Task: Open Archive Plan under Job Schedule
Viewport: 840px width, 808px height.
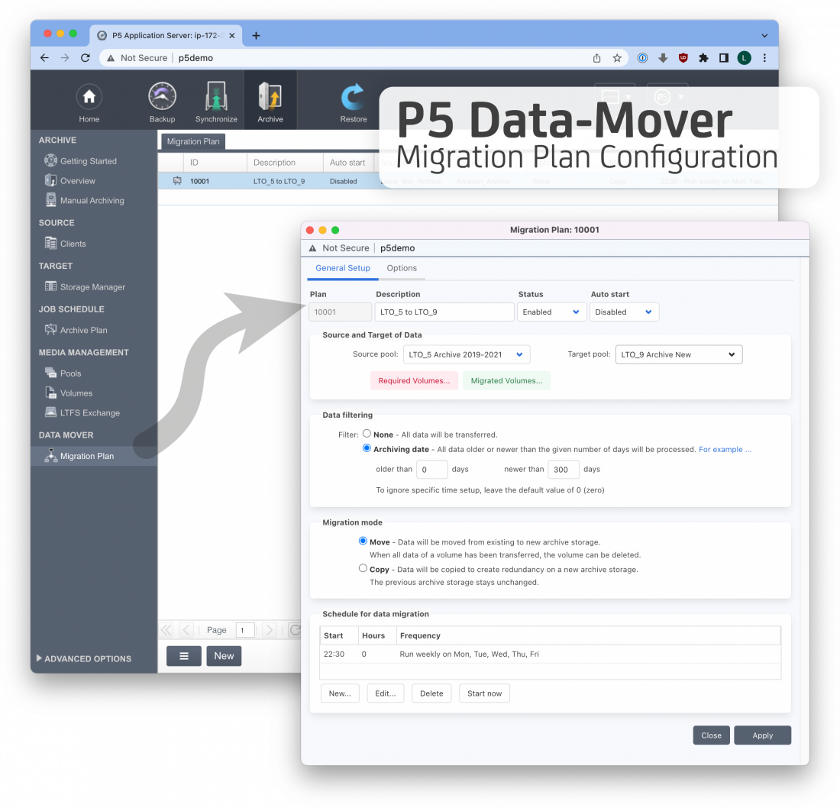Action: pyautogui.click(x=76, y=330)
